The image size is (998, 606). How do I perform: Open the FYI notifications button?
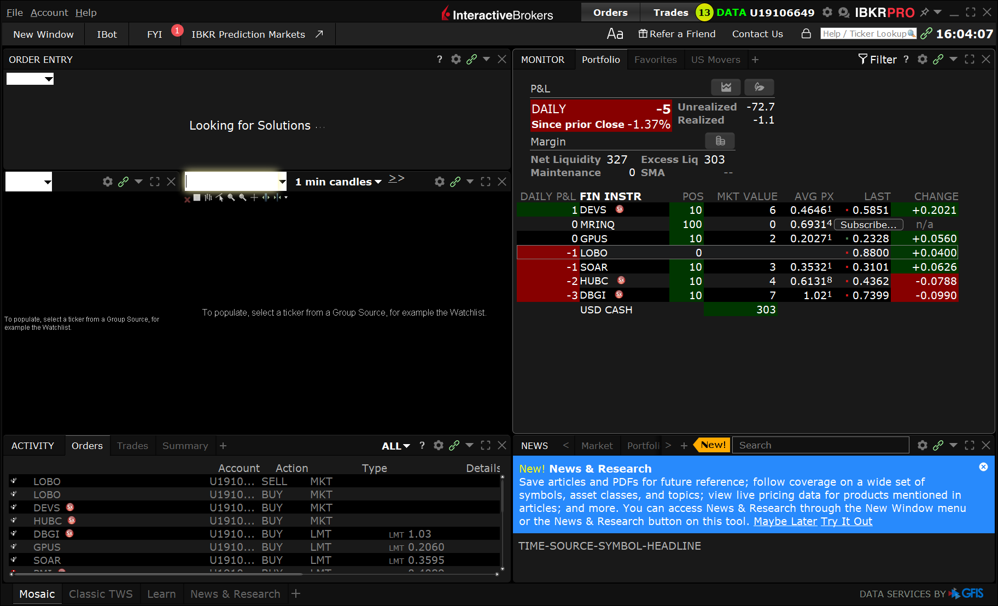click(x=156, y=34)
